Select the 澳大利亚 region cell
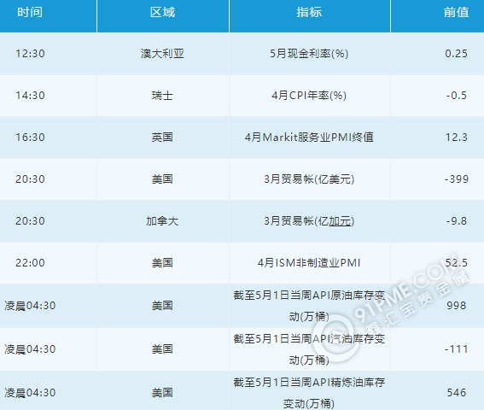484x410 pixels. point(163,54)
